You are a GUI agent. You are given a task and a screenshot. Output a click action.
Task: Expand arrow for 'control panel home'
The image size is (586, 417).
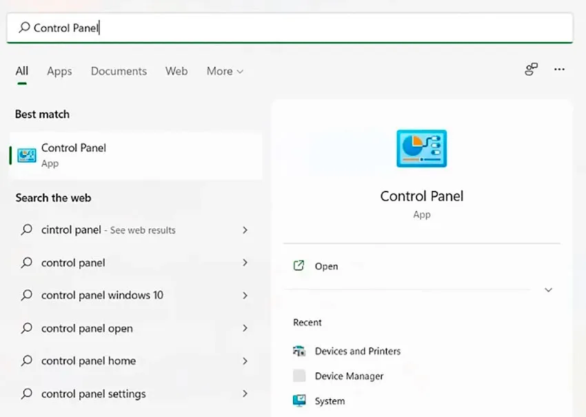245,361
